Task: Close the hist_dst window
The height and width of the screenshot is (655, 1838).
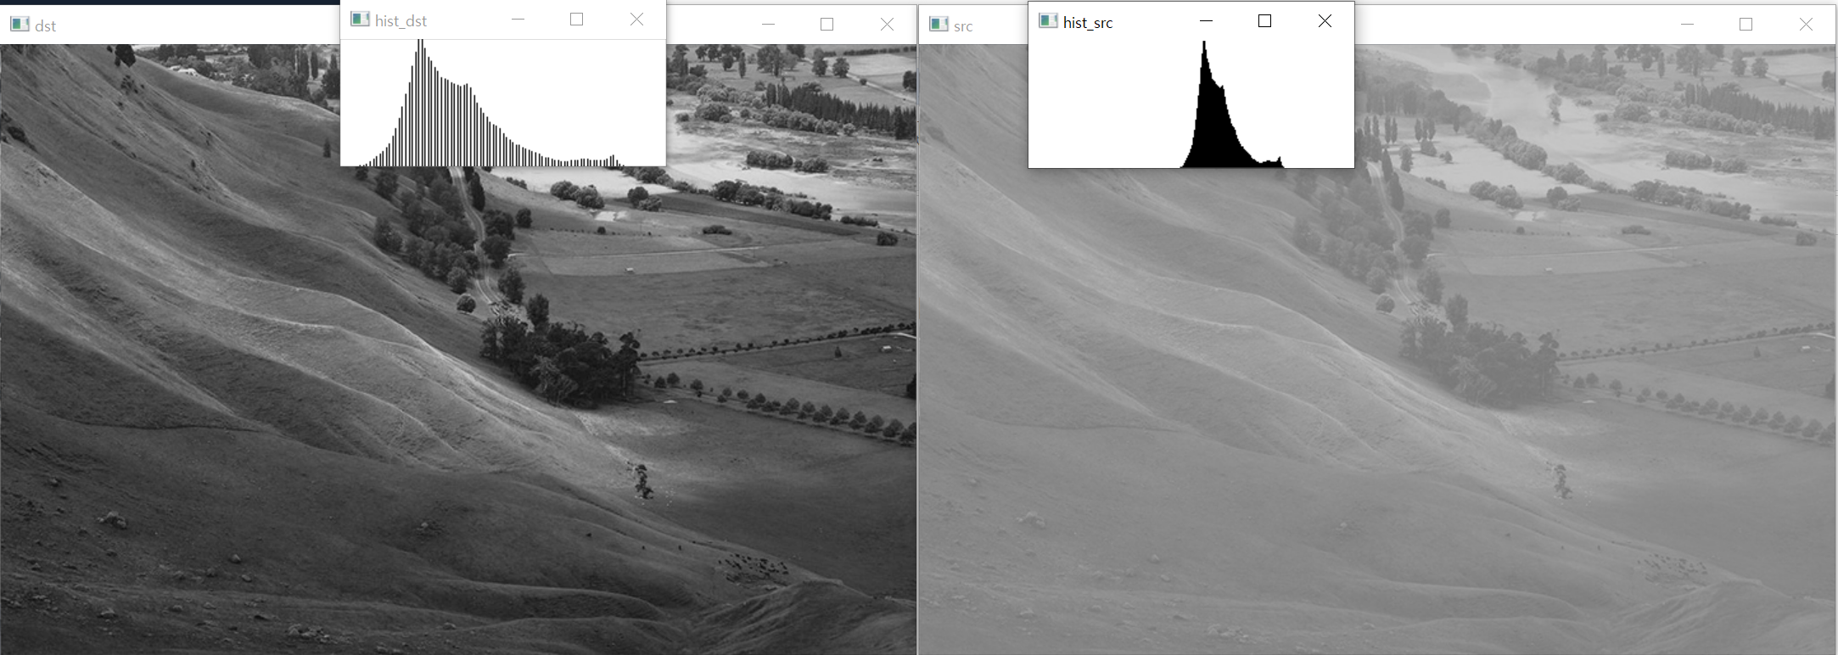Action: 637,20
